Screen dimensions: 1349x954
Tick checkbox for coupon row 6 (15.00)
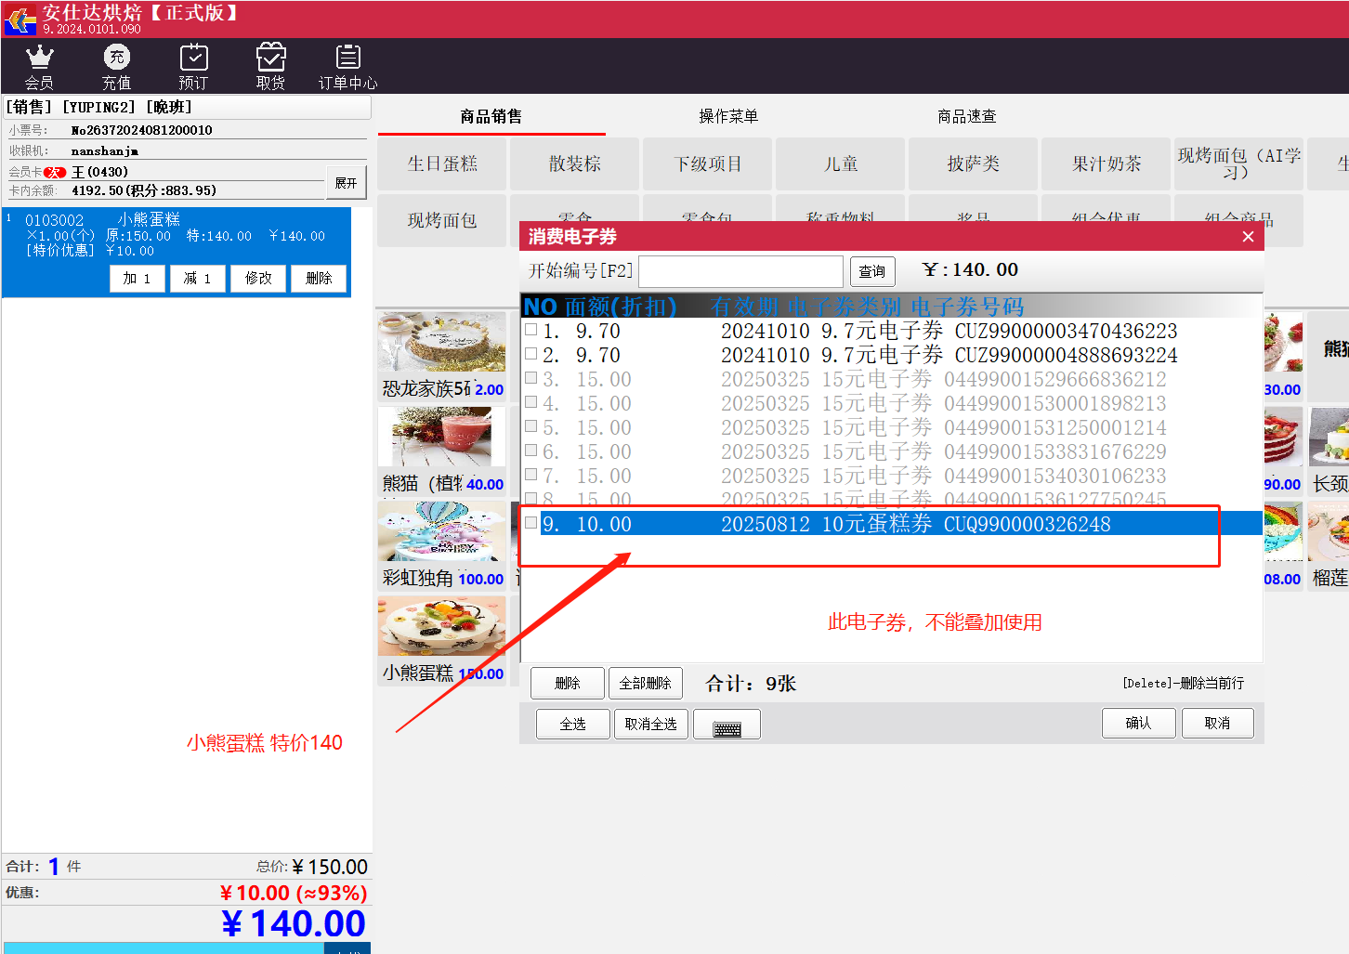530,451
